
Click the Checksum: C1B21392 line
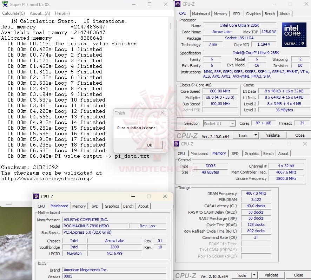[x=29, y=168]
